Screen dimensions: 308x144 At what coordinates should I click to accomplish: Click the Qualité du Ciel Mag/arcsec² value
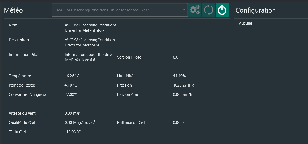point(80,123)
